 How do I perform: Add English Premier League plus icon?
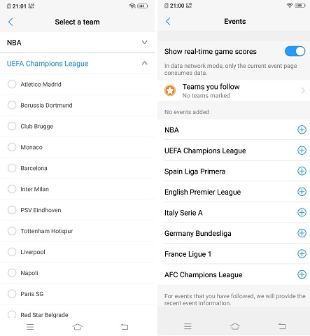(302, 192)
